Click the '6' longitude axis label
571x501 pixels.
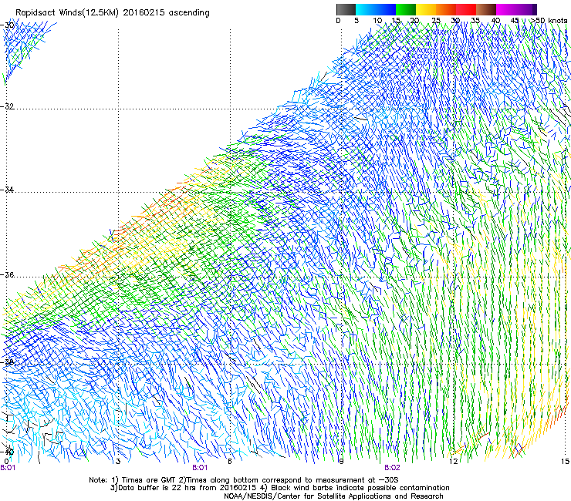(x=230, y=462)
